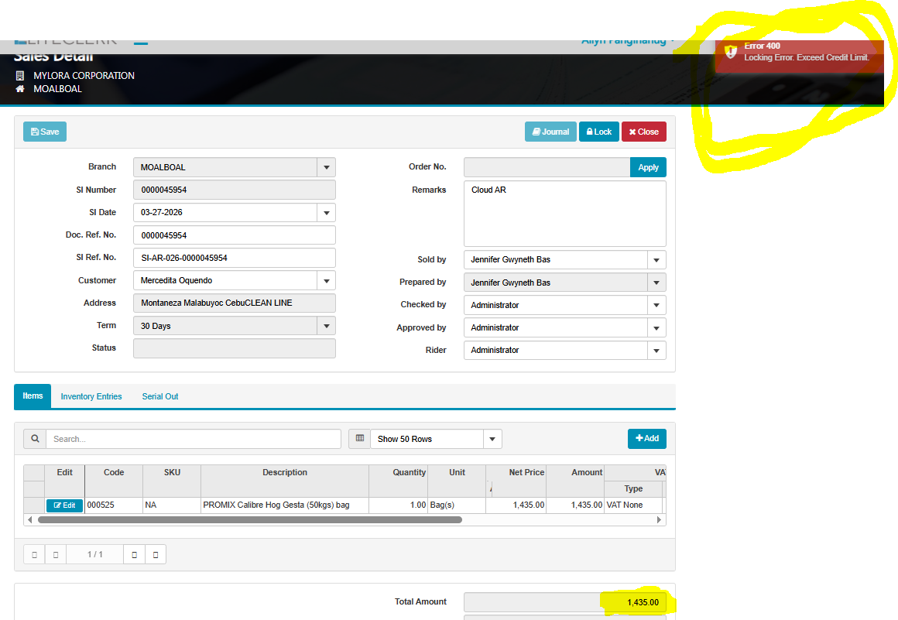Switch to the Inventory Entries tab

(91, 396)
